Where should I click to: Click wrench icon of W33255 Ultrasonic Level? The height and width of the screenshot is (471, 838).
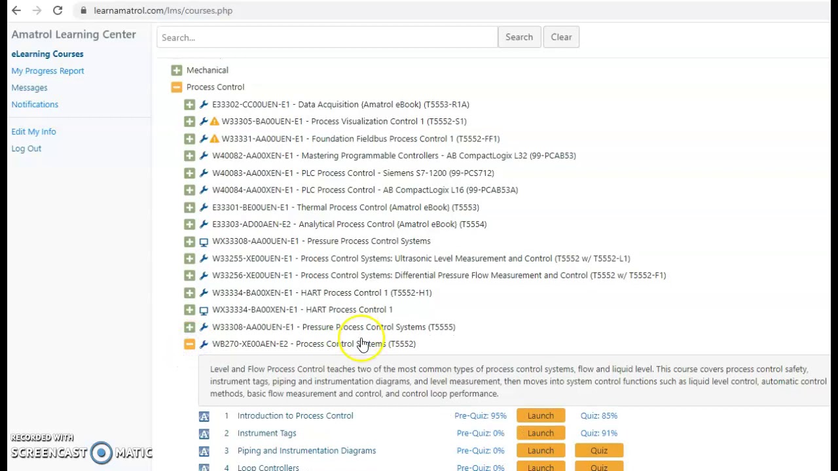(x=204, y=258)
